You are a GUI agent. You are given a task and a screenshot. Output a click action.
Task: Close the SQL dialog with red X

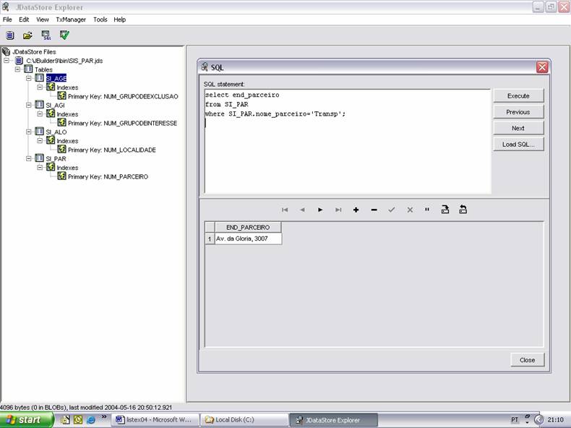click(542, 67)
